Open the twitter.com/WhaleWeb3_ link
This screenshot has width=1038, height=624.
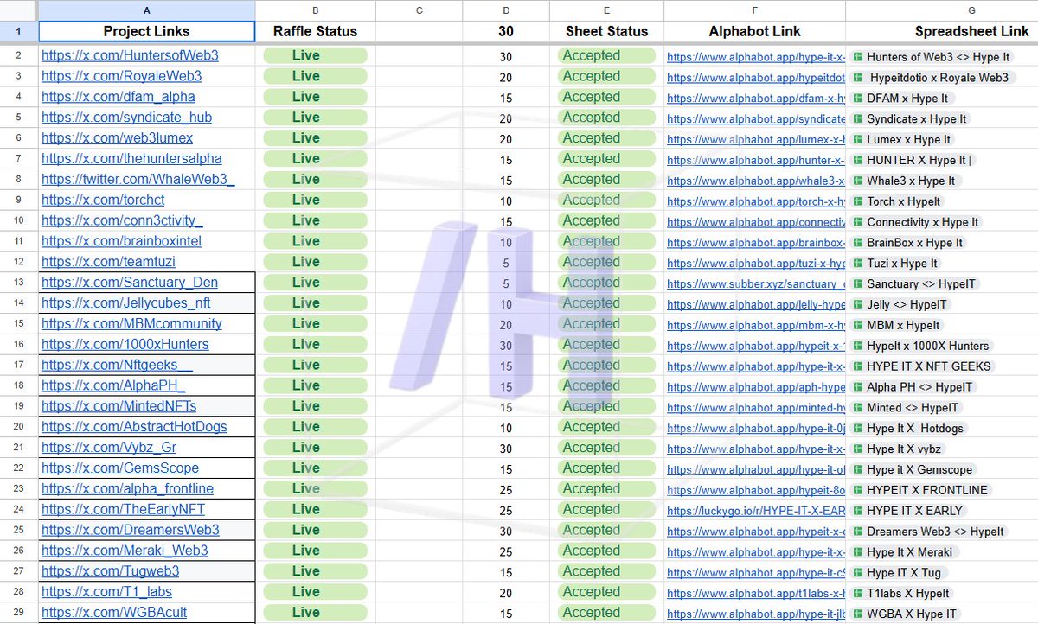138,180
